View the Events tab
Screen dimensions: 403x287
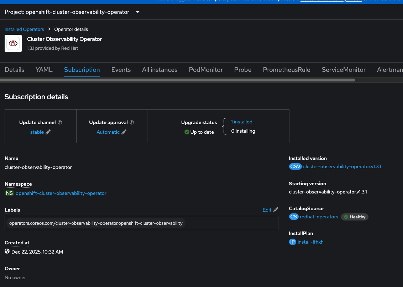[121, 70]
